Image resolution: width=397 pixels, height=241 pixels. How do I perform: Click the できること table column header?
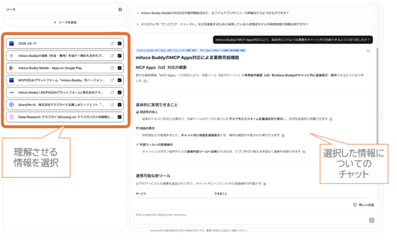coord(220,194)
